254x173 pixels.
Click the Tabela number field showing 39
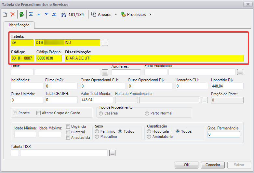(22, 43)
